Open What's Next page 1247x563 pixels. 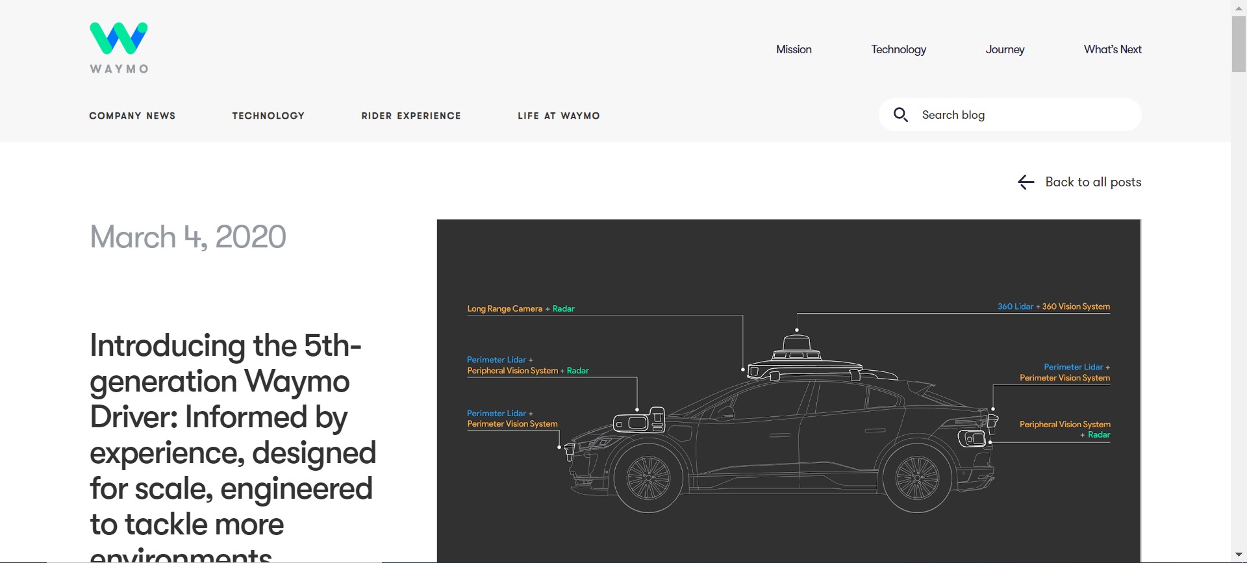tap(1112, 49)
